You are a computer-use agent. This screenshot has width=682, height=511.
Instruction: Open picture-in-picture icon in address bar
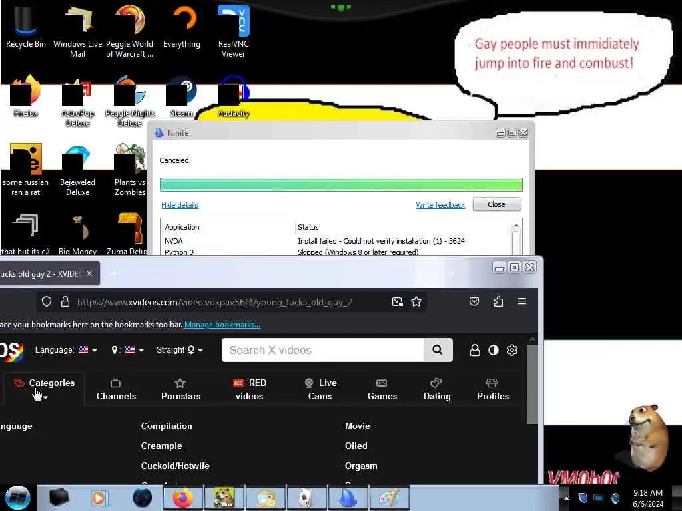point(397,302)
